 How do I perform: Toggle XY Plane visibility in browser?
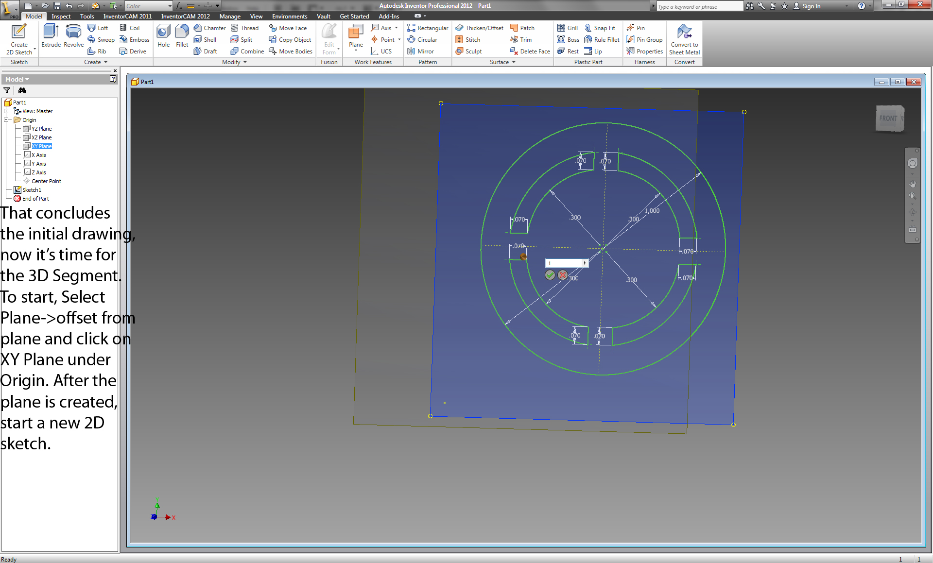(41, 146)
